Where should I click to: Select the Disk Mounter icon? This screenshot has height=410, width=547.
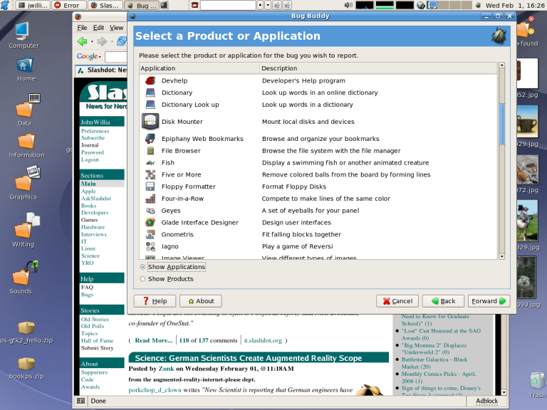click(x=150, y=121)
